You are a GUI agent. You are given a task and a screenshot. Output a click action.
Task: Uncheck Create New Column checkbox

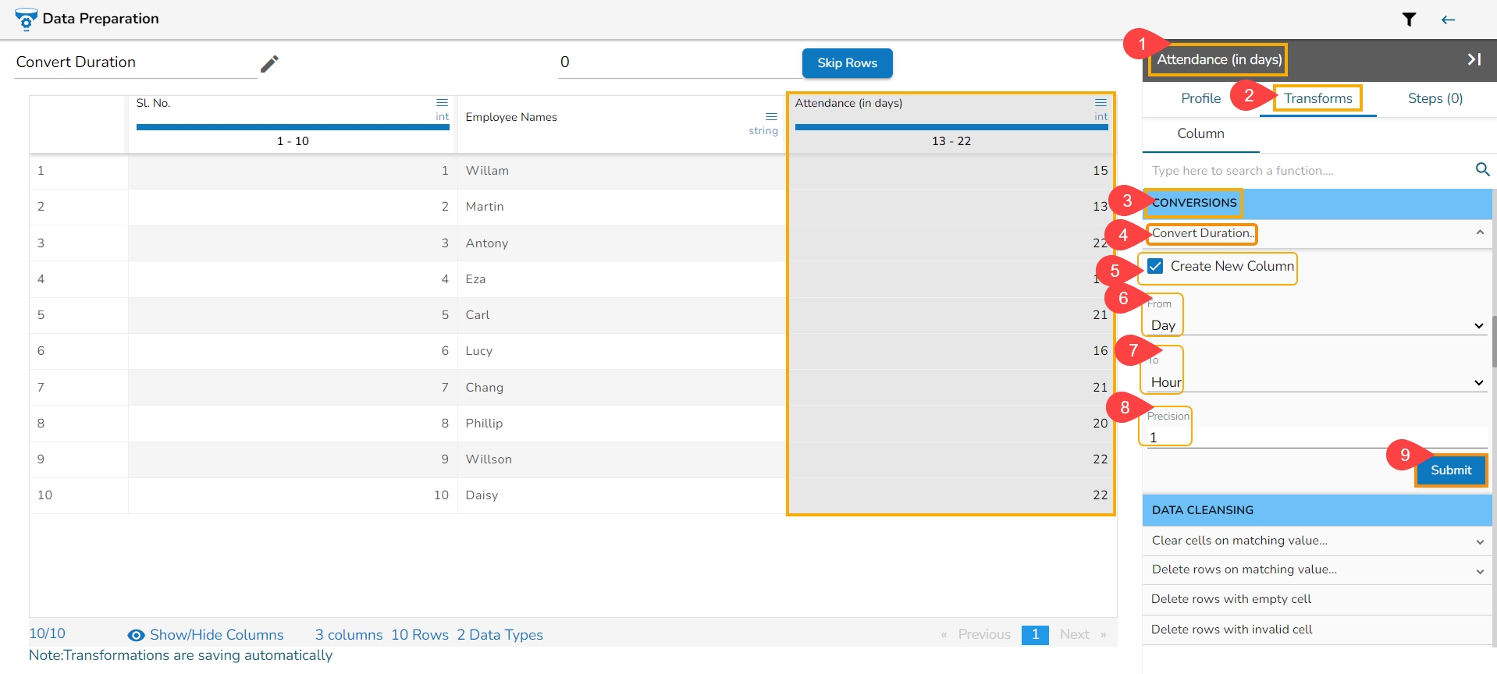click(x=1155, y=266)
